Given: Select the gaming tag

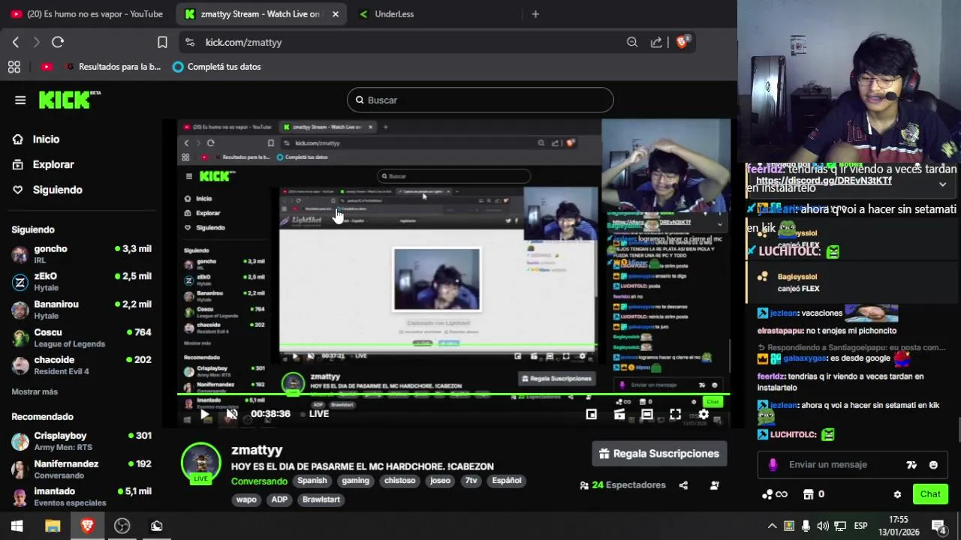Looking at the screenshot, I should [355, 481].
